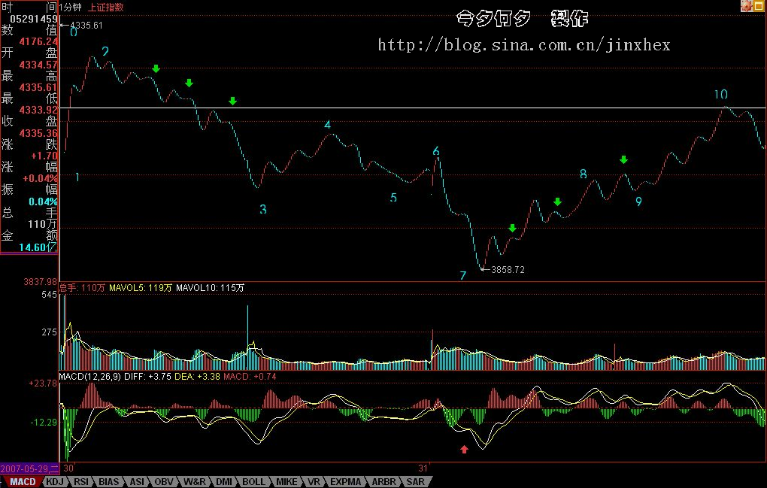Image resolution: width=767 pixels, height=488 pixels.
Task: Click the 上证指数 index name label
Action: (106, 7)
